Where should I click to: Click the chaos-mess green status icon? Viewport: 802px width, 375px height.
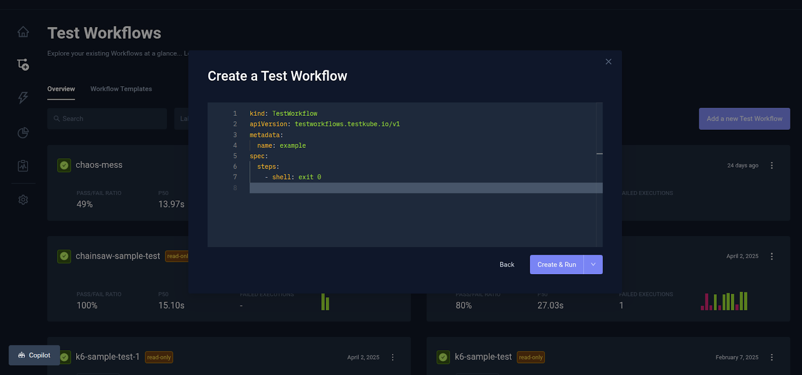(64, 165)
